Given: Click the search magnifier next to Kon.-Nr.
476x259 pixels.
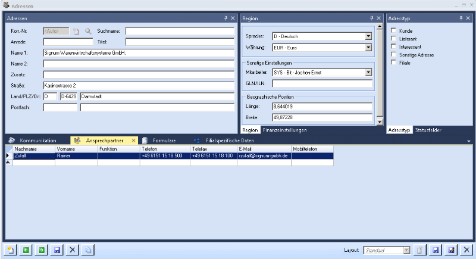Looking at the screenshot, I should [x=88, y=31].
